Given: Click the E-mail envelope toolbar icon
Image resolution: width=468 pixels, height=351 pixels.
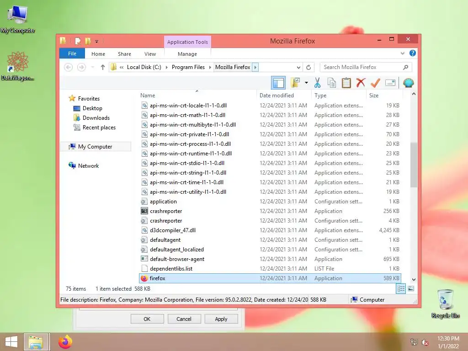Looking at the screenshot, I should [390, 83].
